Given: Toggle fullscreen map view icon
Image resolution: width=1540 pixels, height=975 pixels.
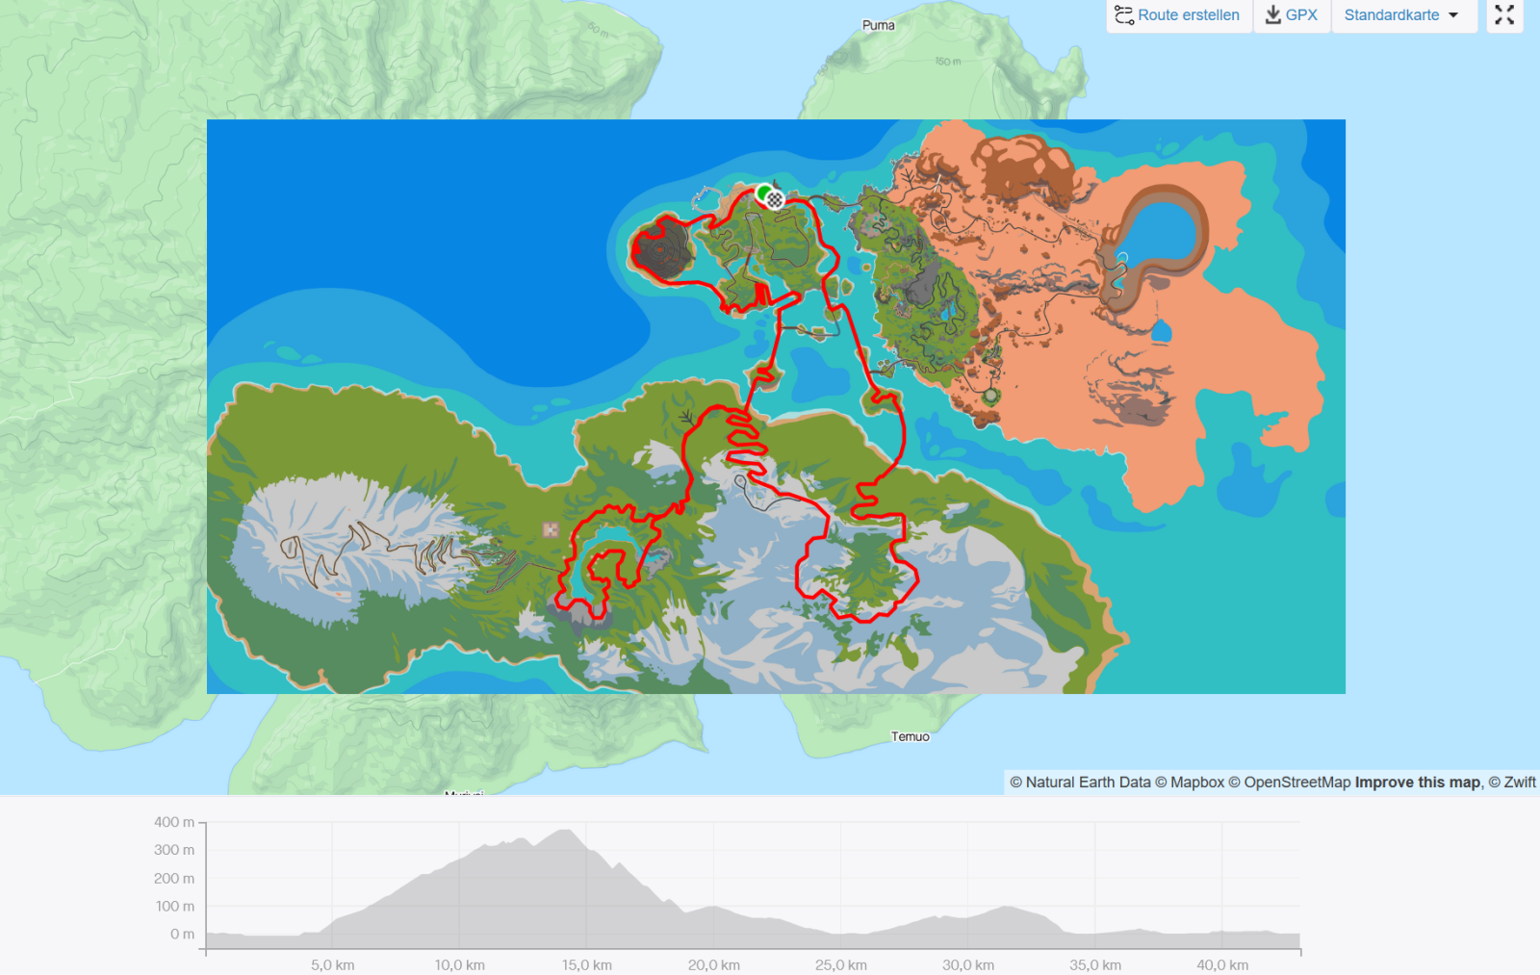Looking at the screenshot, I should [1504, 15].
